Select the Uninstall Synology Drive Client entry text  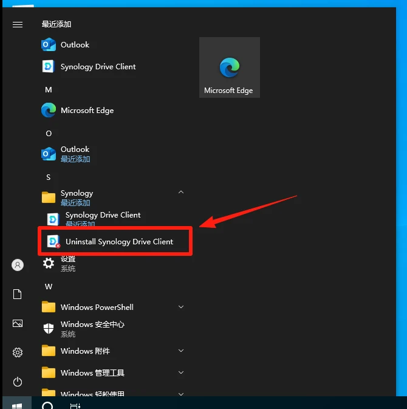pos(120,241)
